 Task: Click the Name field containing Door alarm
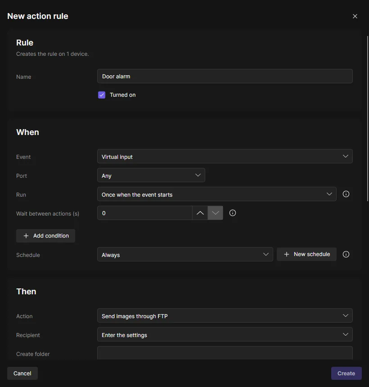coord(225,76)
